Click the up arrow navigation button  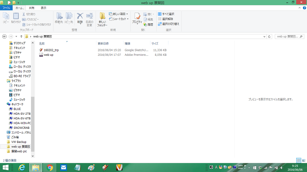pos(21,36)
